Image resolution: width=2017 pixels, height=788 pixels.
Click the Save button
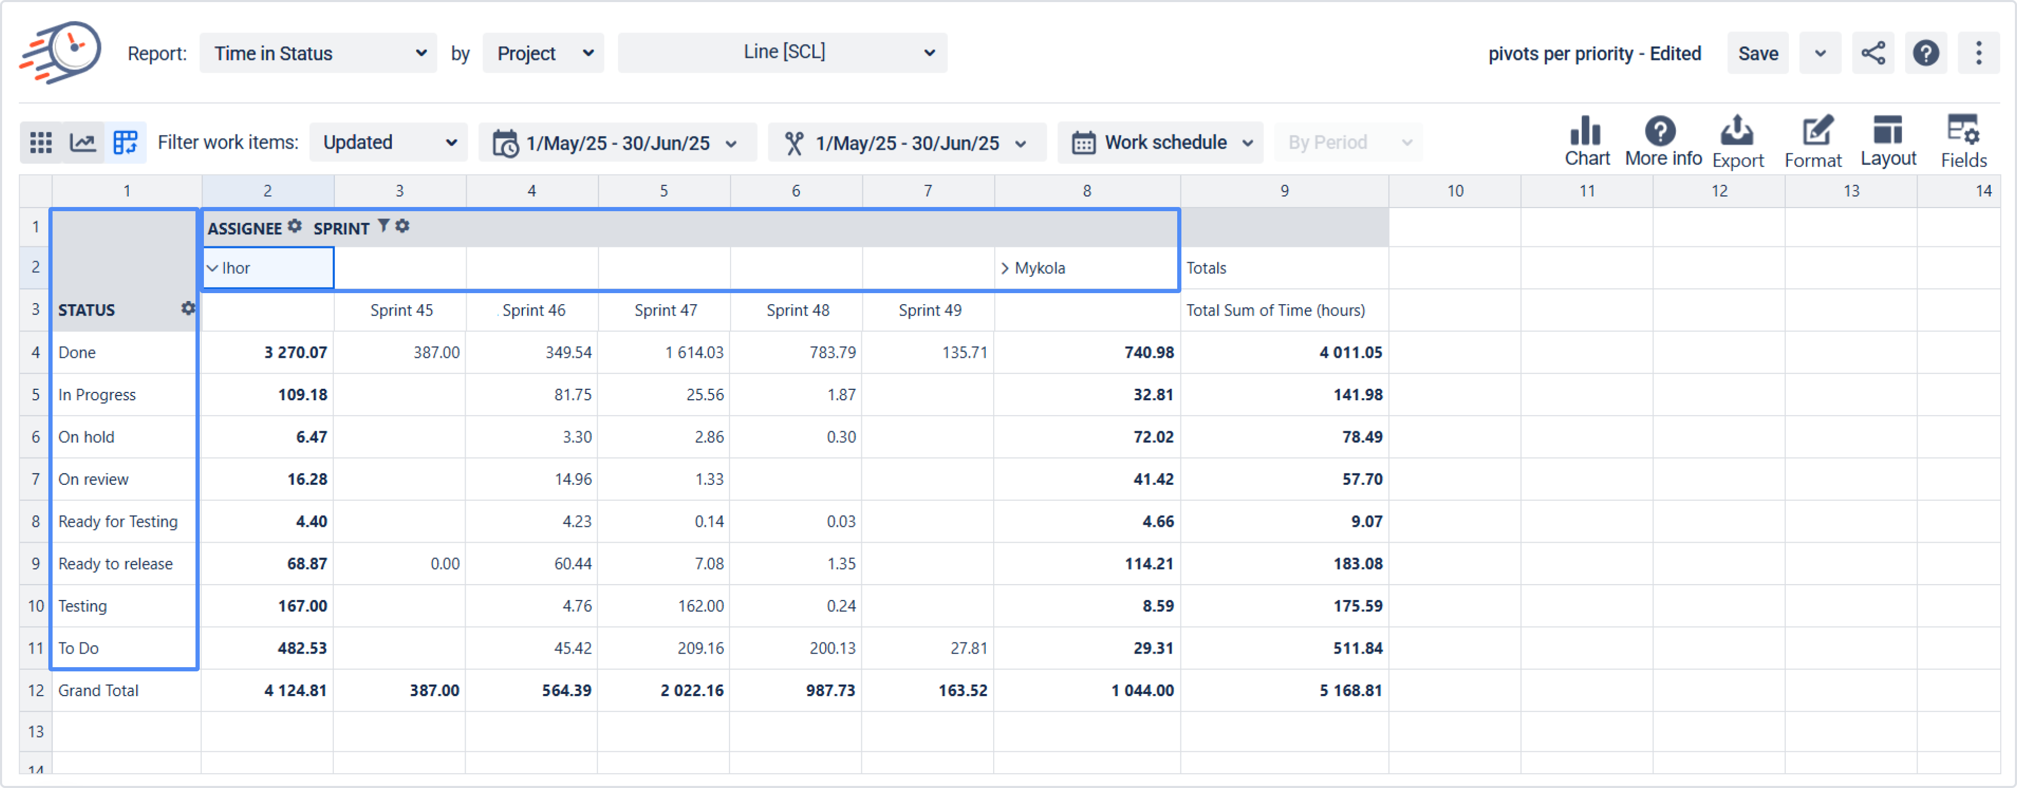click(1757, 53)
